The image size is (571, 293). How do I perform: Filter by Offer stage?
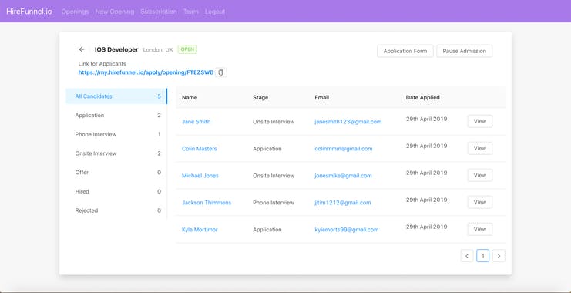(116, 173)
